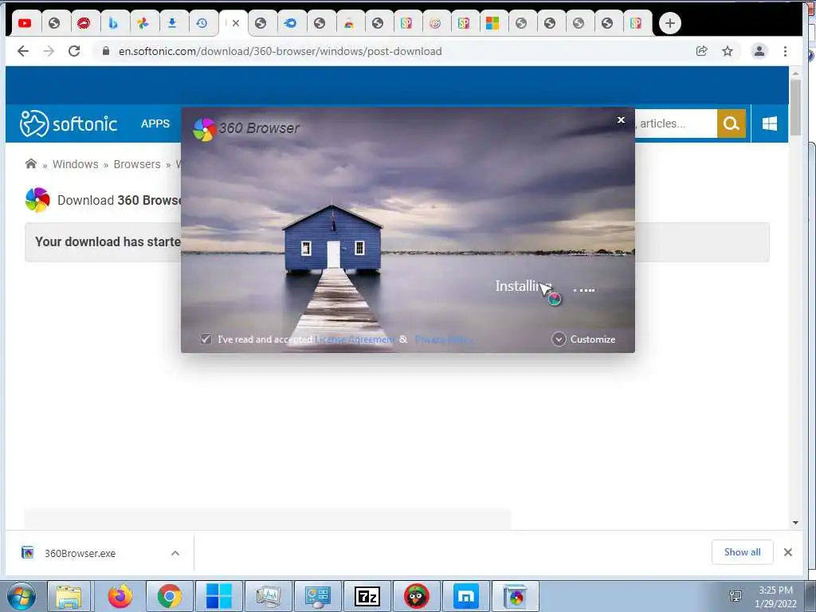Expand 360Browser.exe download options chevron
Screen dimensions: 816x612
tap(175, 553)
